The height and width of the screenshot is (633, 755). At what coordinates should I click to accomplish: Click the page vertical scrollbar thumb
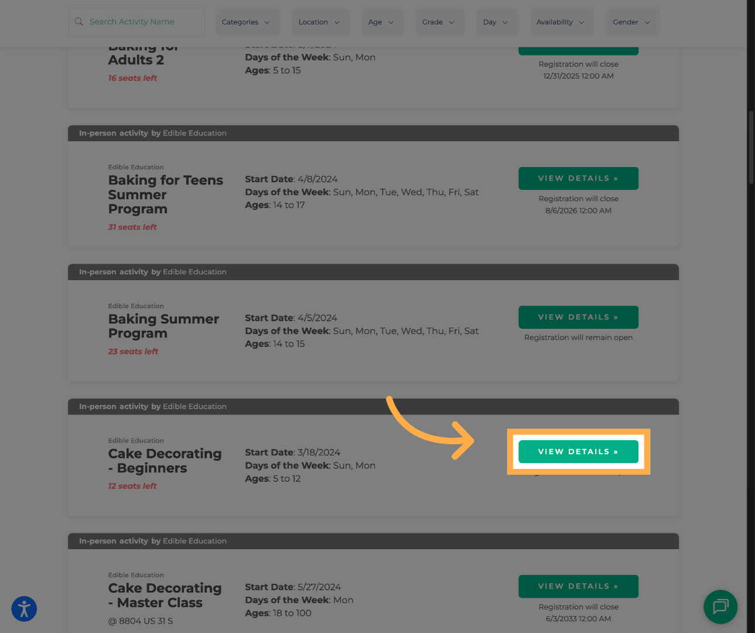pyautogui.click(x=751, y=148)
